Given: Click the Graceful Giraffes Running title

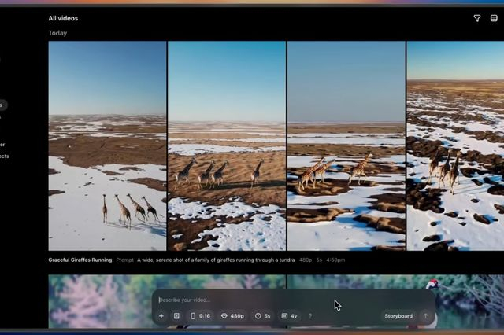Looking at the screenshot, I should point(80,260).
